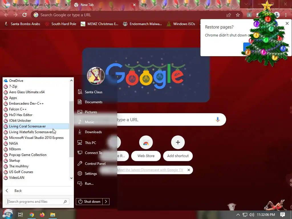
Task: Launch Chrome from the taskbar
Action: coord(32,215)
